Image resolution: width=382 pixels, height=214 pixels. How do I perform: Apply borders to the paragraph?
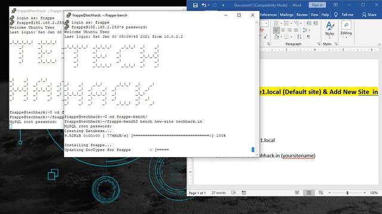click(x=286, y=37)
